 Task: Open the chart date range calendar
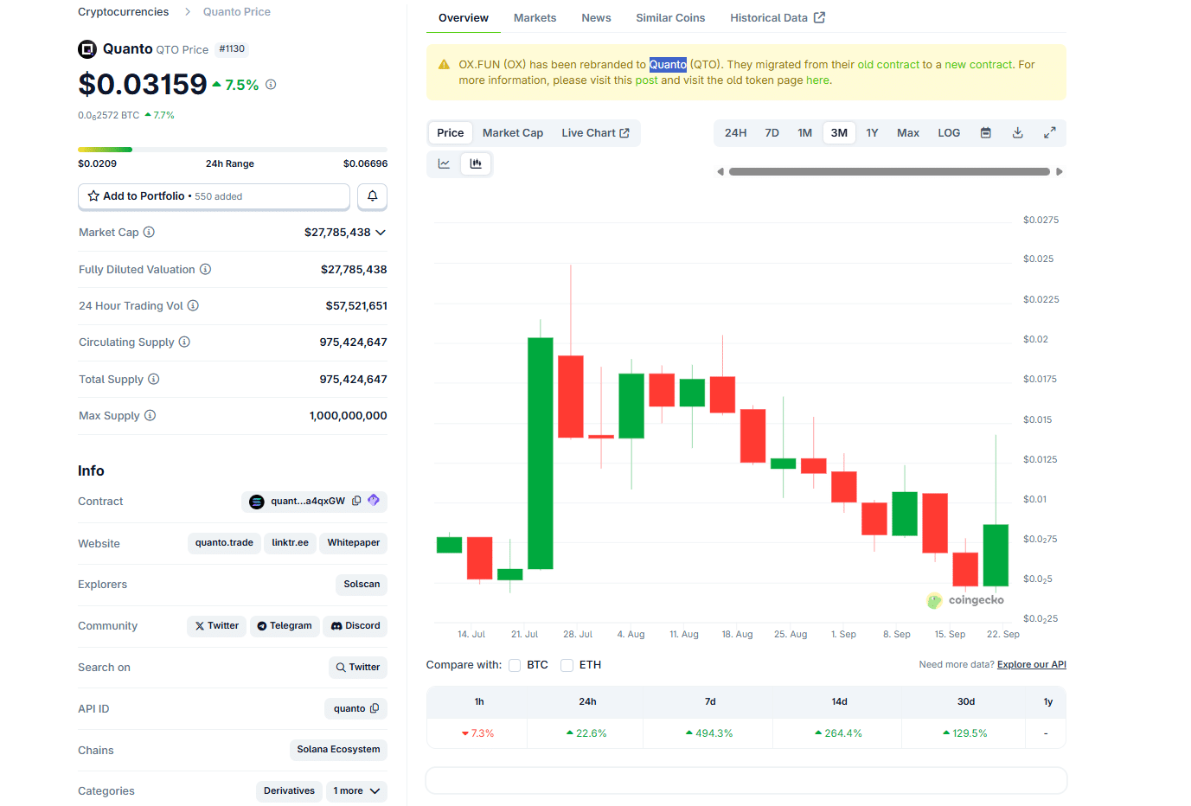(985, 132)
